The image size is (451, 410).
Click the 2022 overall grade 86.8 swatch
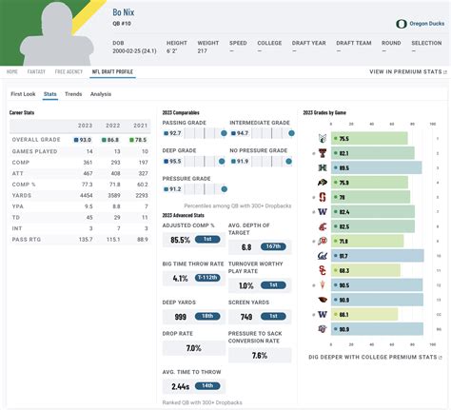tap(104, 140)
